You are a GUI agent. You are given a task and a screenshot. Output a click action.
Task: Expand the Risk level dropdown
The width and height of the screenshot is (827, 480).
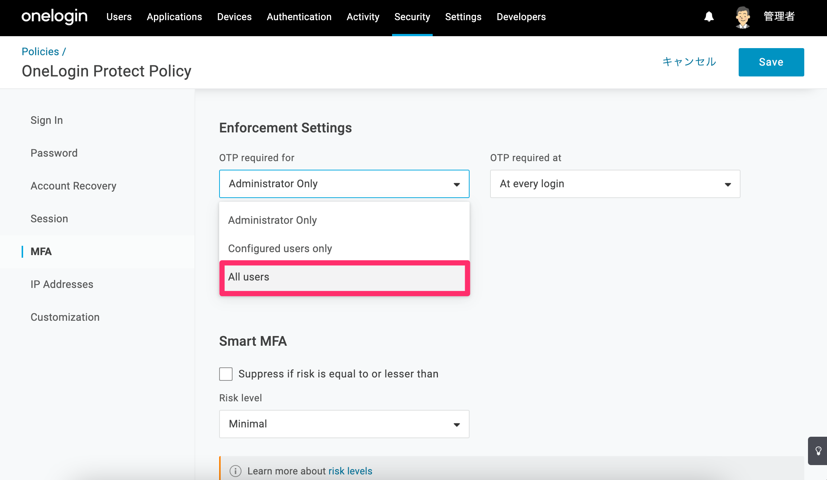click(344, 424)
